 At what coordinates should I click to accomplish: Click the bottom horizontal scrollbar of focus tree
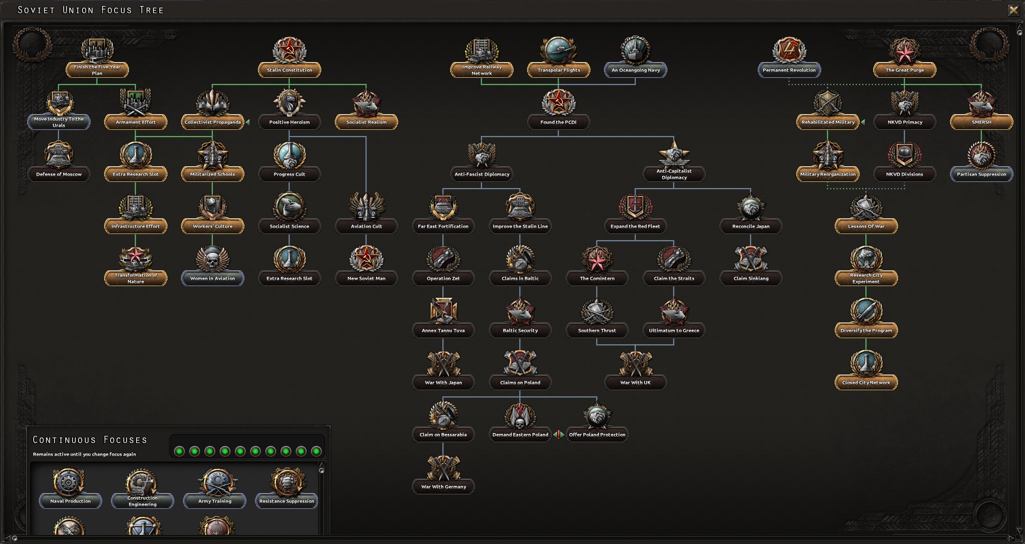[x=513, y=538]
